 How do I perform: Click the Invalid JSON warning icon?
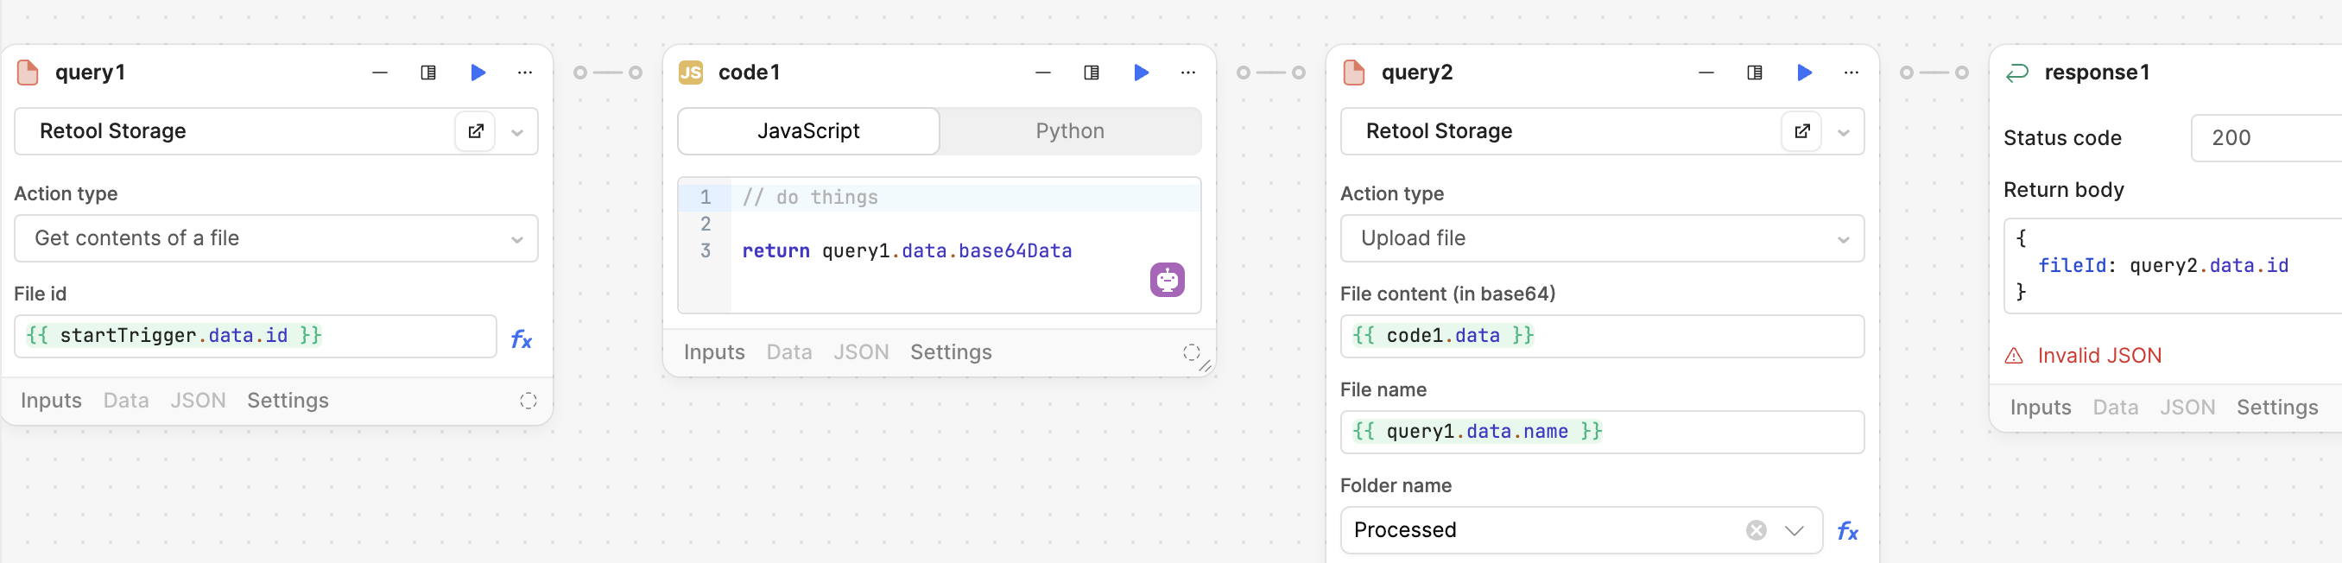tap(2015, 356)
